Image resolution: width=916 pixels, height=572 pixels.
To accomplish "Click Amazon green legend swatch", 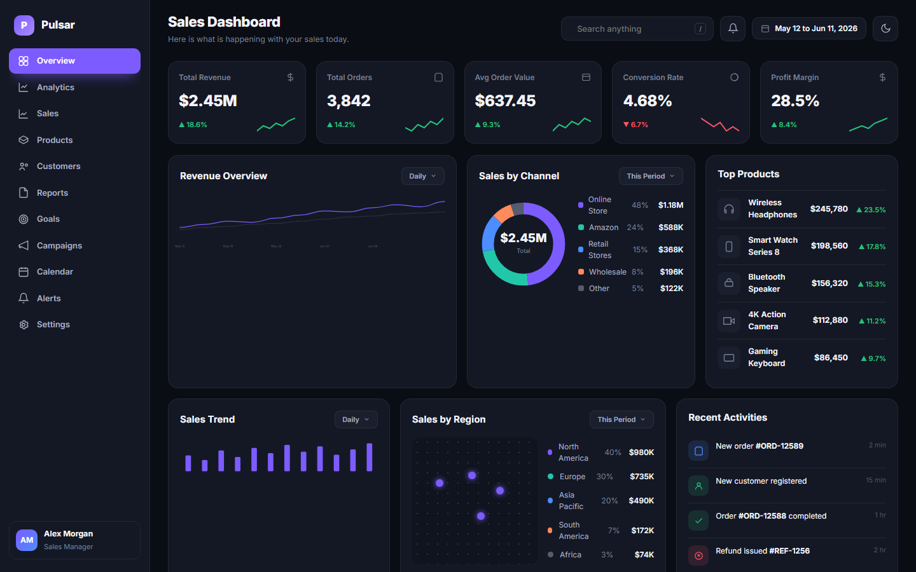I will tap(581, 228).
